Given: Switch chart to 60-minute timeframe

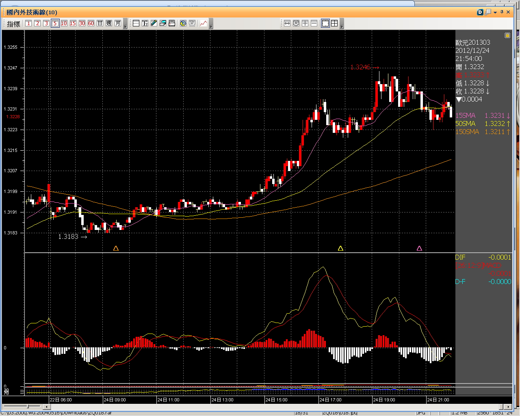Looking at the screenshot, I should pyautogui.click(x=91, y=24).
